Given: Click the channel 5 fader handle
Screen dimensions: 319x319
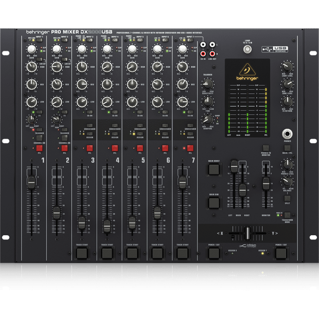Looking at the screenshot, I should pos(132,223).
